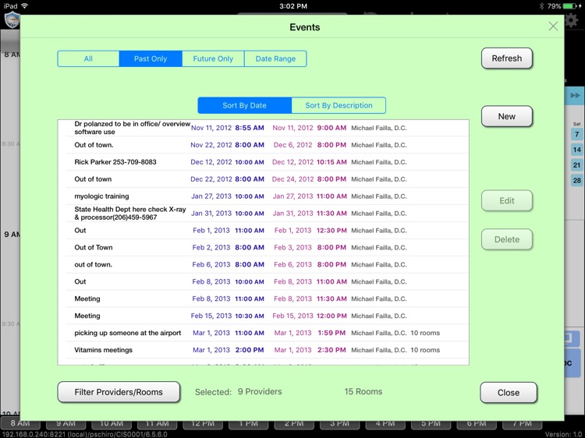Select the Meeting Feb 8, 2013 event
The height and width of the screenshot is (438, 585).
[264, 299]
